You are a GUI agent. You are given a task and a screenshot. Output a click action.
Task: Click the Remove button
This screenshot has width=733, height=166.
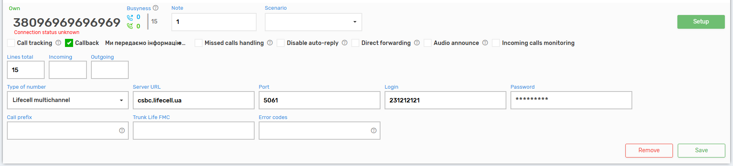coord(649,151)
